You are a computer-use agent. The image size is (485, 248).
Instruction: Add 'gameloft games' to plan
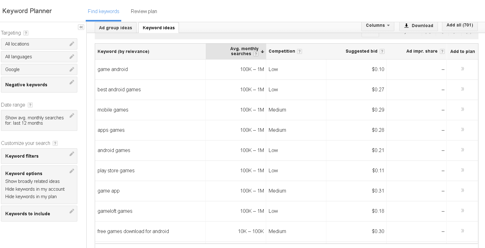click(x=463, y=211)
